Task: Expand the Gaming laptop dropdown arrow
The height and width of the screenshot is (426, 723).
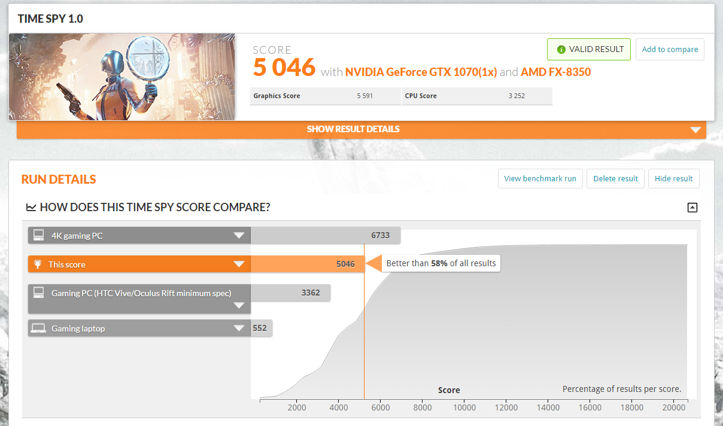Action: tap(239, 328)
